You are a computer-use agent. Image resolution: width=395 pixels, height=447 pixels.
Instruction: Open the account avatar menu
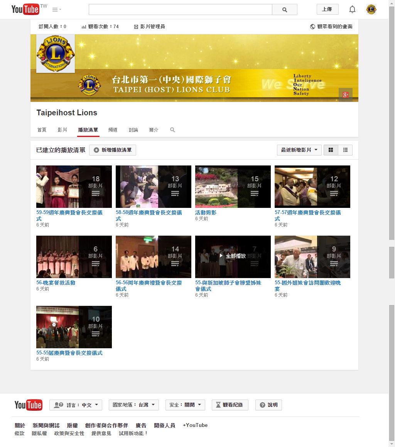(x=371, y=9)
